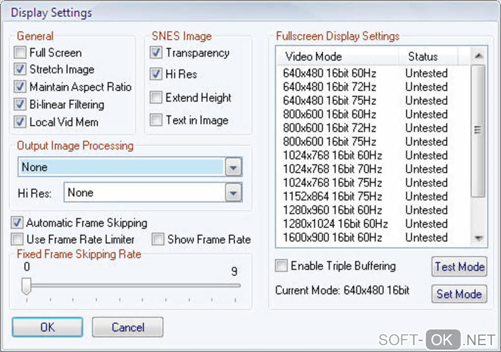
Task: Choose 1280x1024 16bit 60Hz mode
Action: [335, 224]
